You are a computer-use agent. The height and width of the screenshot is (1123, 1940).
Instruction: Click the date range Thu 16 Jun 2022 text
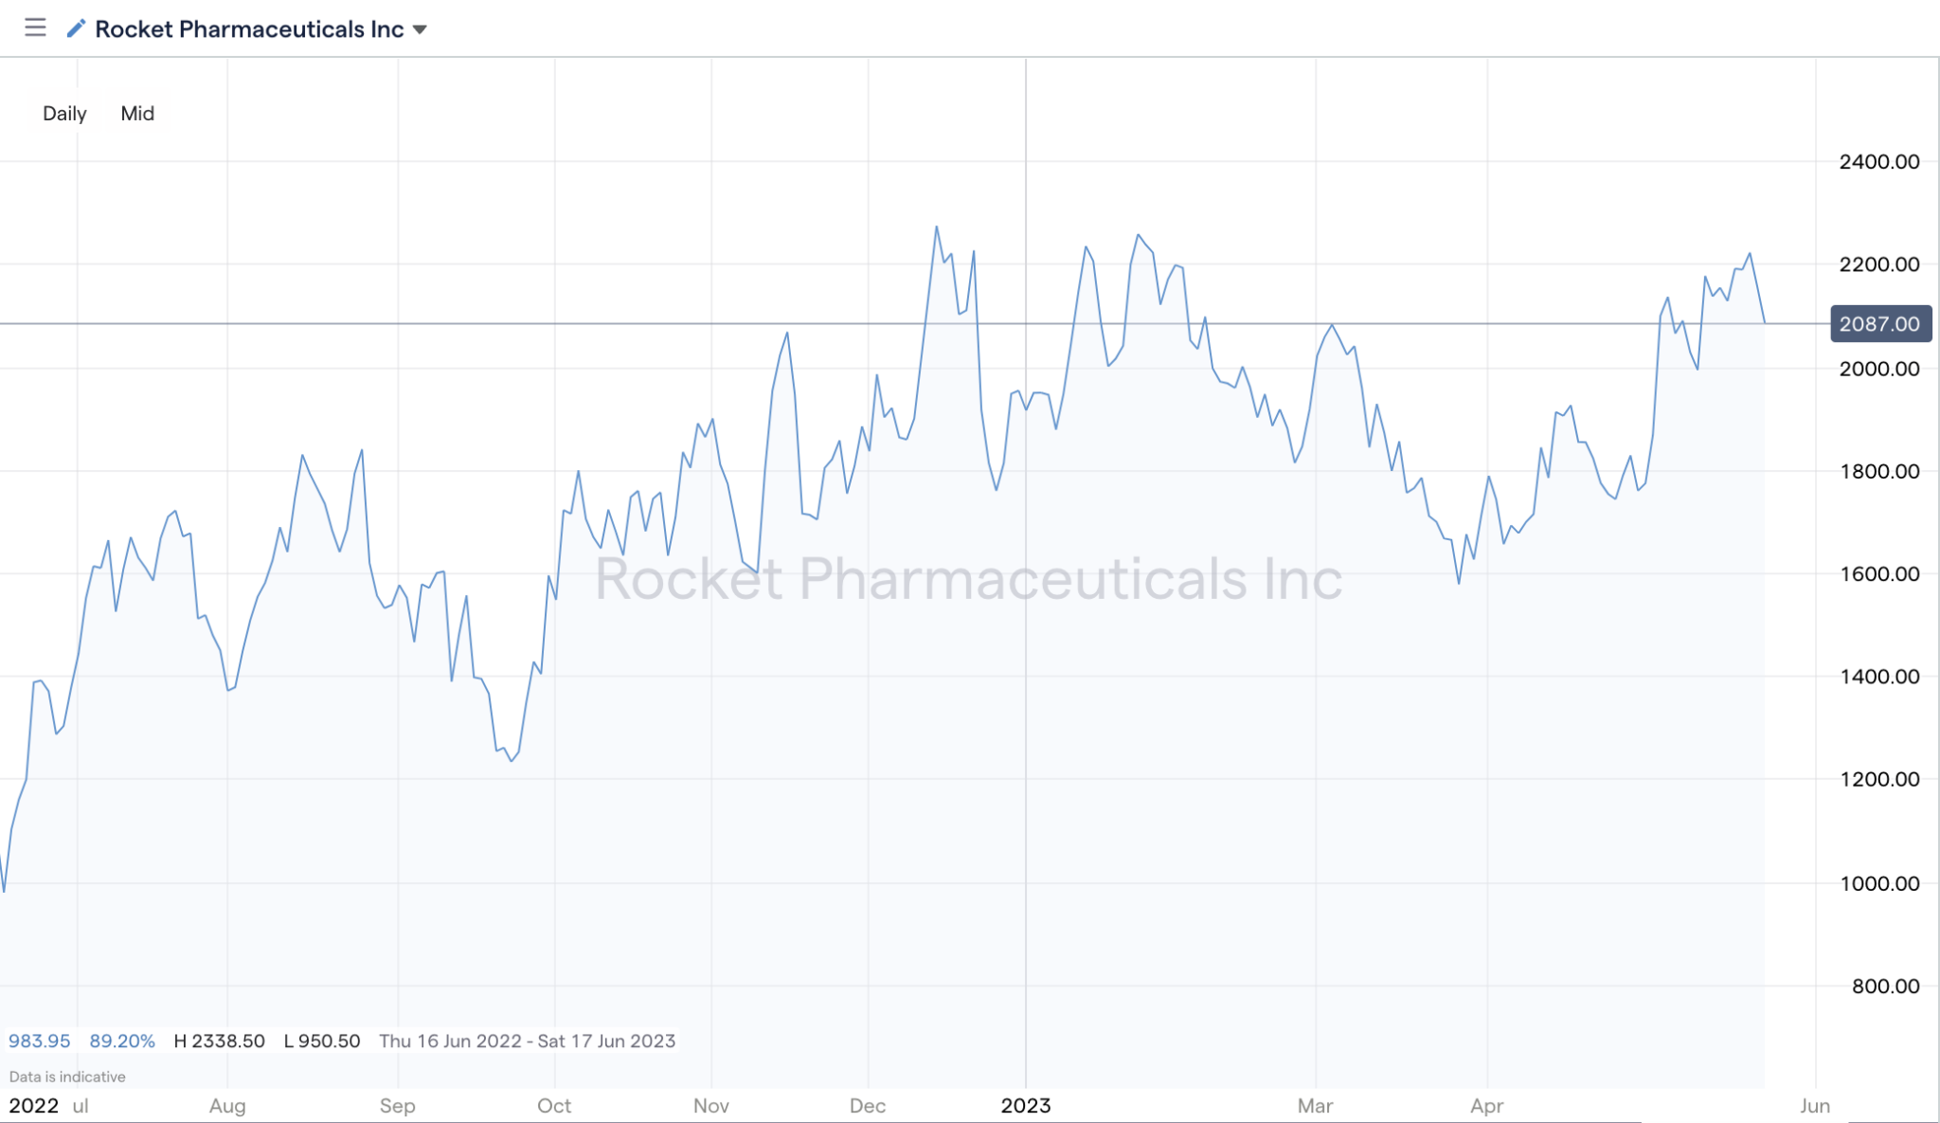coord(451,1041)
